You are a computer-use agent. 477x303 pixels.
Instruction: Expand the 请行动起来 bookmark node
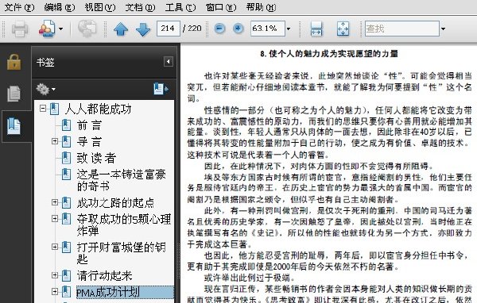[x=55, y=275]
